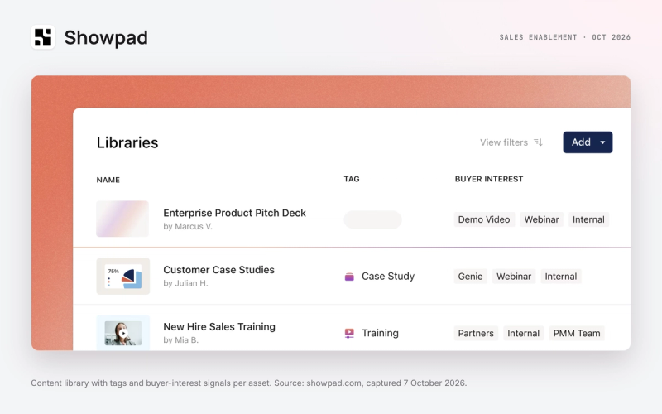The height and width of the screenshot is (414, 662).
Task: Open the Add dropdown arrow
Action: coord(602,142)
